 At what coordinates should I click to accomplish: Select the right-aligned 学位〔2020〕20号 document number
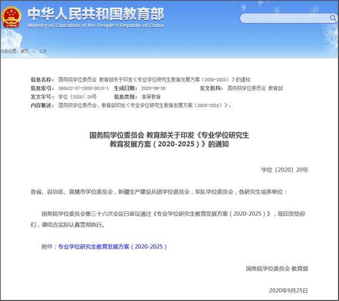coord(284,170)
